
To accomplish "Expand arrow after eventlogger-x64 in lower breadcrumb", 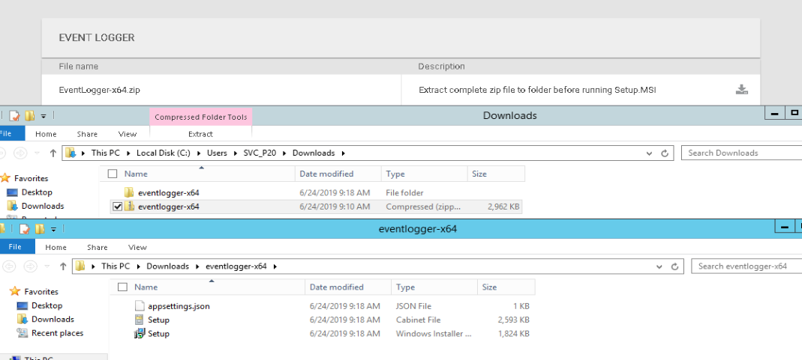I will [275, 266].
